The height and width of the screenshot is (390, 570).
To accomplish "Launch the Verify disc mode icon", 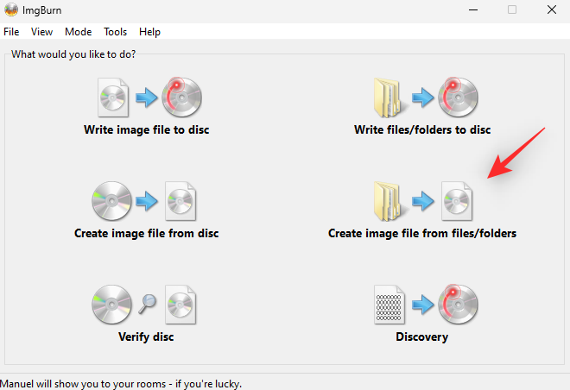I will pyautogui.click(x=144, y=305).
